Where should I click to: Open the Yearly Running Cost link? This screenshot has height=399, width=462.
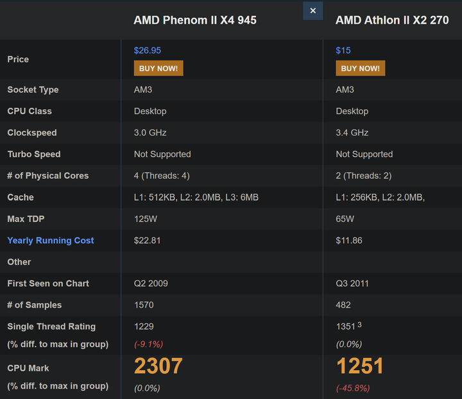point(51,241)
